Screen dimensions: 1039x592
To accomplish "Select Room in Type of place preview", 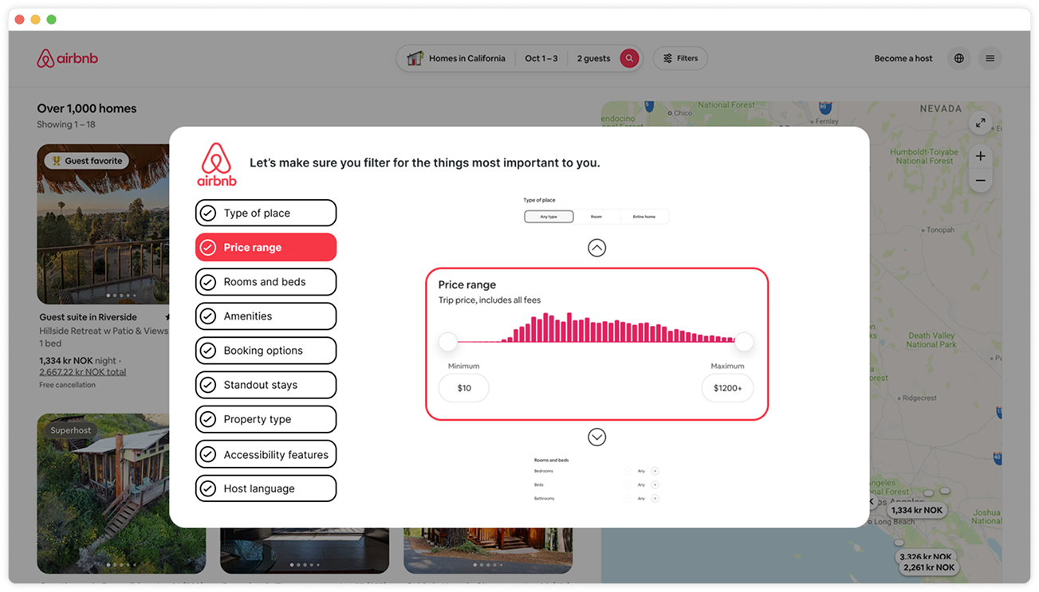I will point(596,217).
